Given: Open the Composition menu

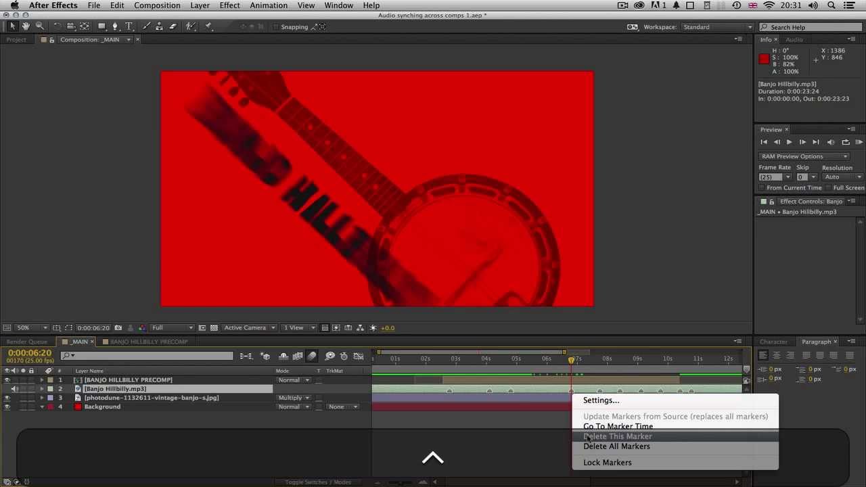Looking at the screenshot, I should tap(157, 5).
